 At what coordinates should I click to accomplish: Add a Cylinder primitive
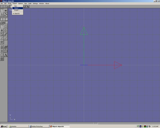coord(2,51)
